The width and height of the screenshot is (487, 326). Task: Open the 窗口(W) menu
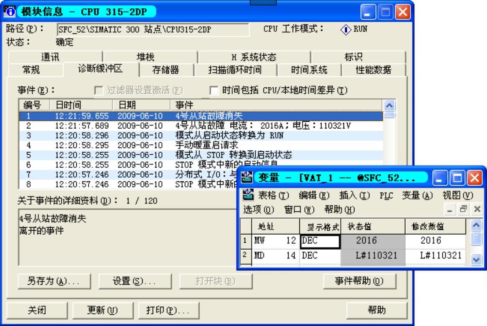click(299, 210)
